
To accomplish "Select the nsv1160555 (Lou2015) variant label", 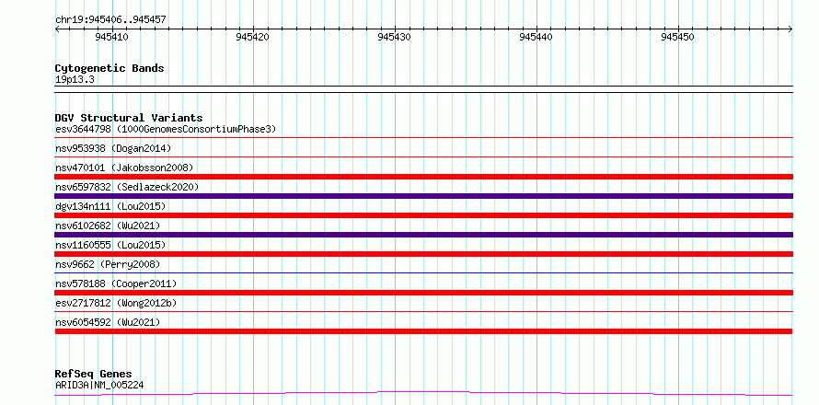I will 110,245.
